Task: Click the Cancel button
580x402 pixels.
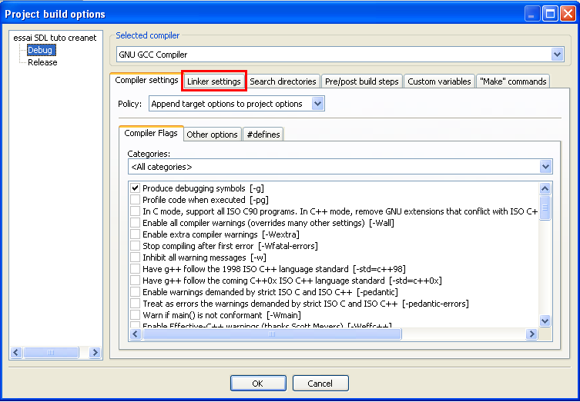Action: [320, 384]
